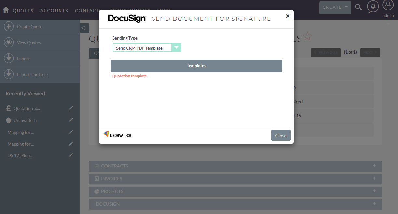The image size is (398, 214).
Task: Open the CONTACTS menu
Action: (x=88, y=11)
